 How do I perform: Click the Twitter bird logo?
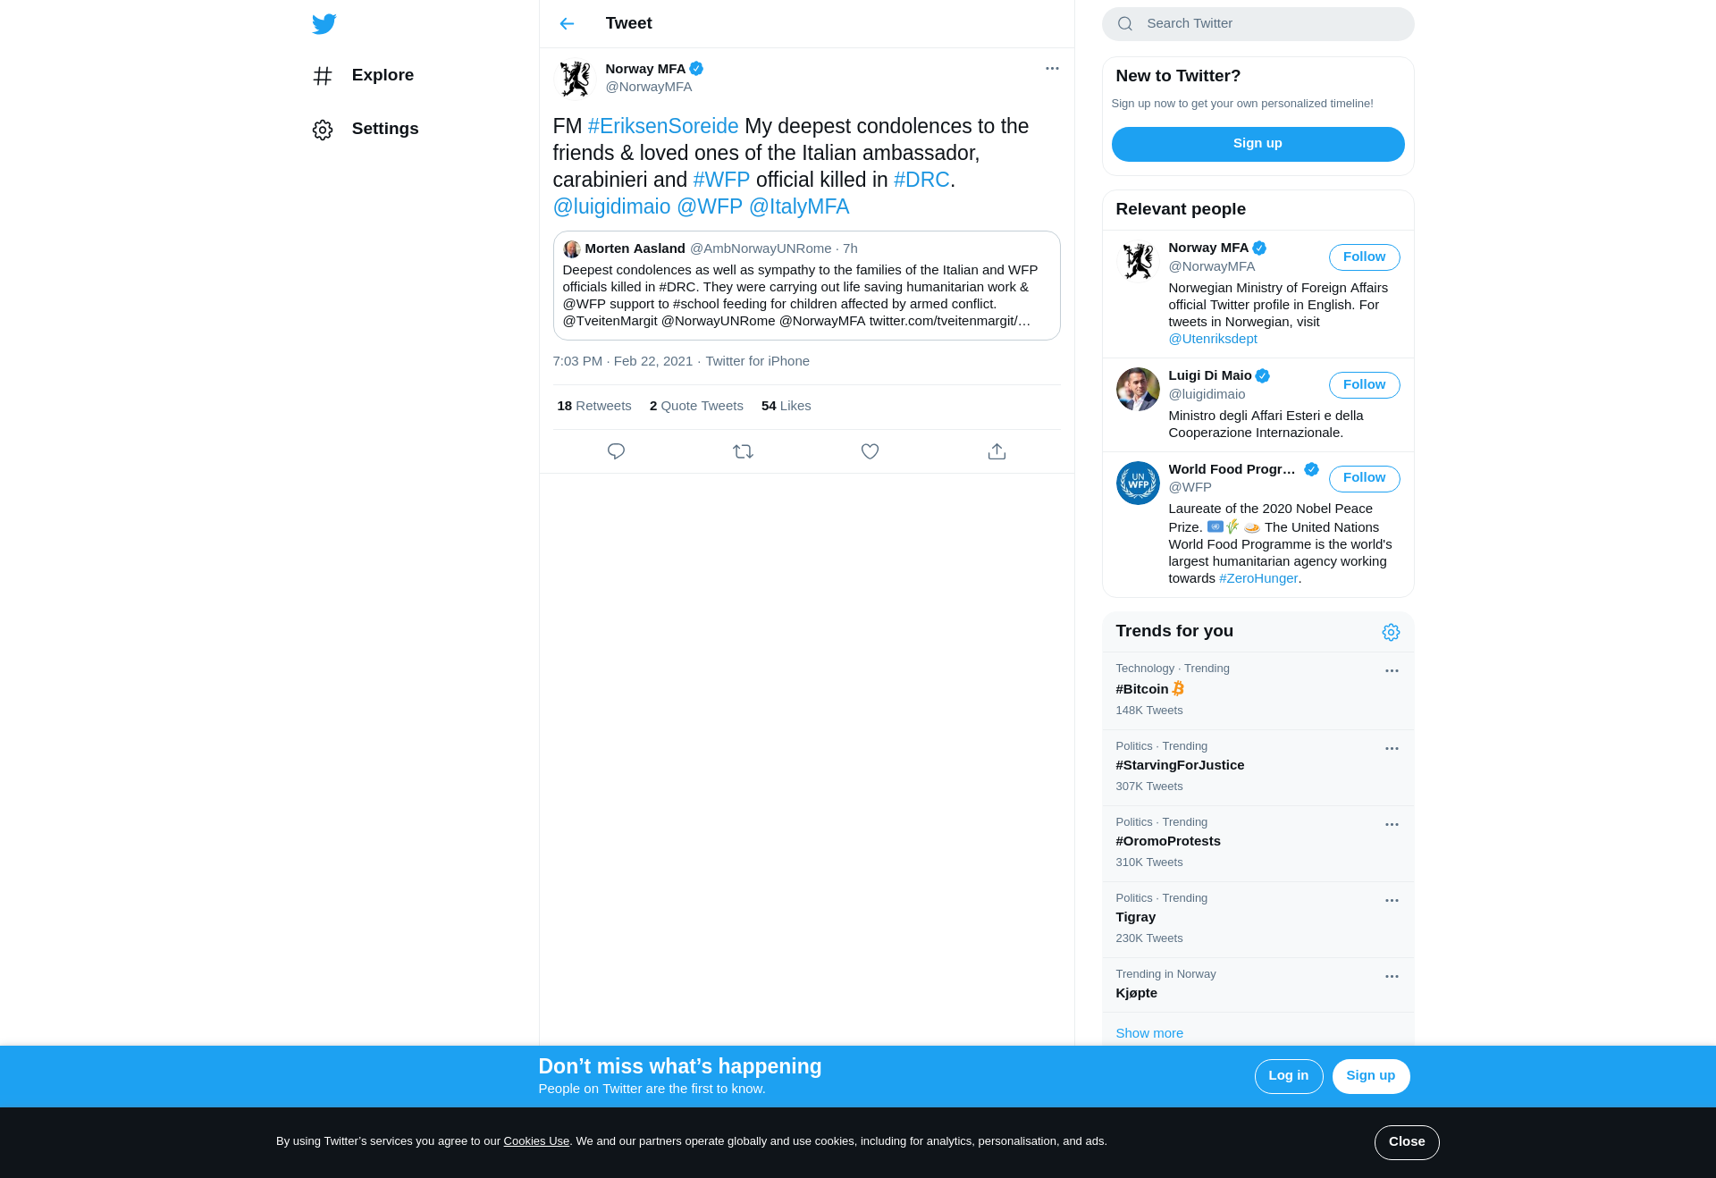[x=324, y=24]
